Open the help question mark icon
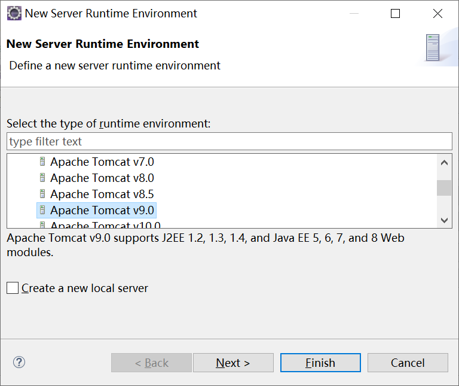Image resolution: width=459 pixels, height=386 pixels. pyautogui.click(x=19, y=362)
